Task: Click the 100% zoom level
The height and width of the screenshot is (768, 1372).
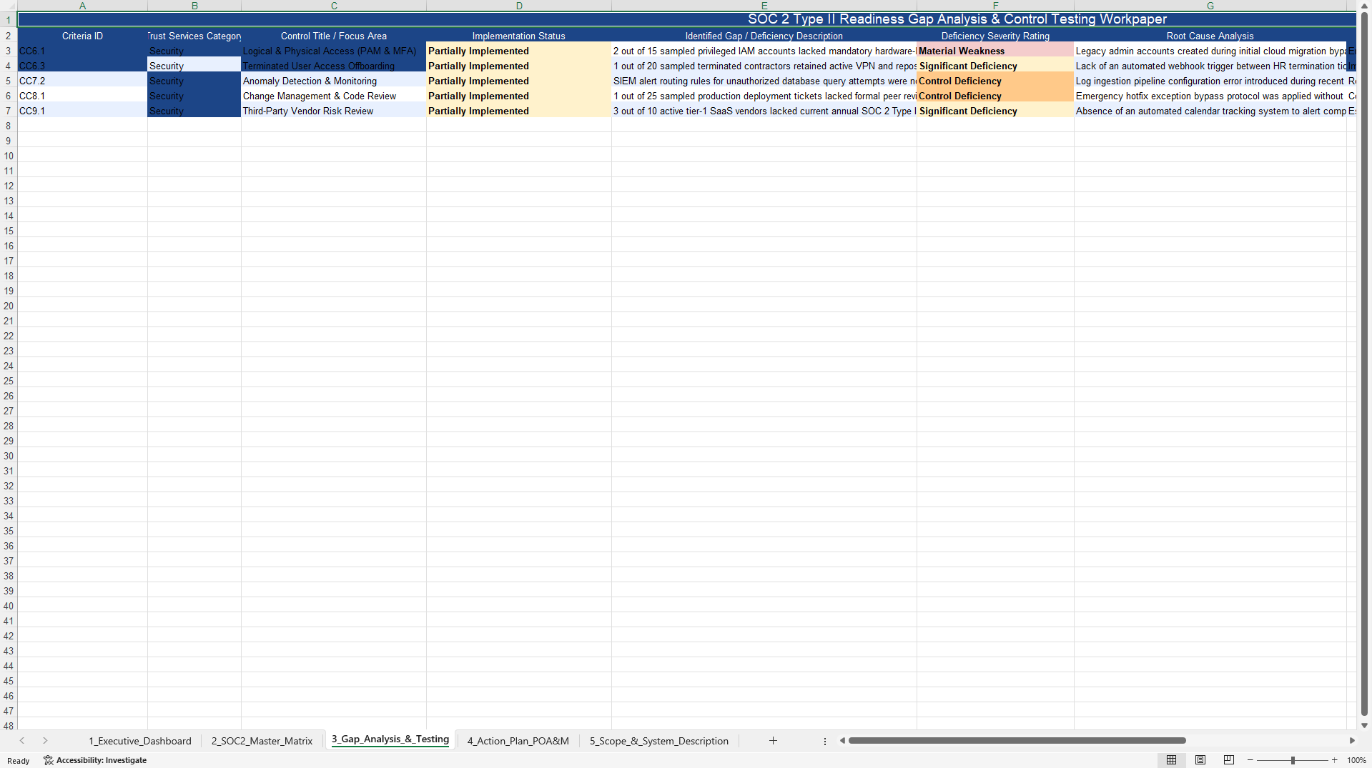Action: [1356, 760]
